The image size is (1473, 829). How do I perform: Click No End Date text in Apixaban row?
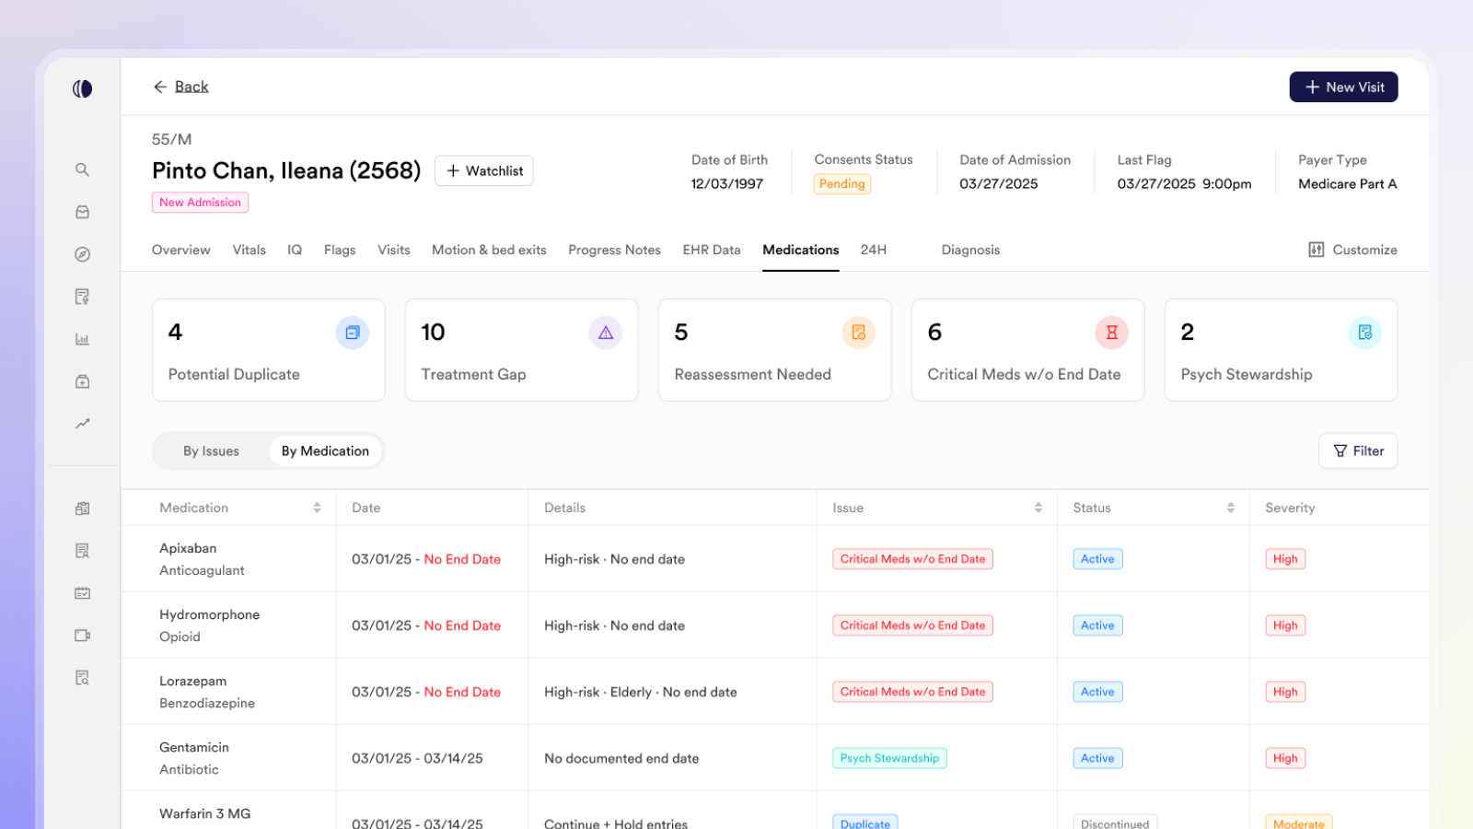[x=462, y=559]
